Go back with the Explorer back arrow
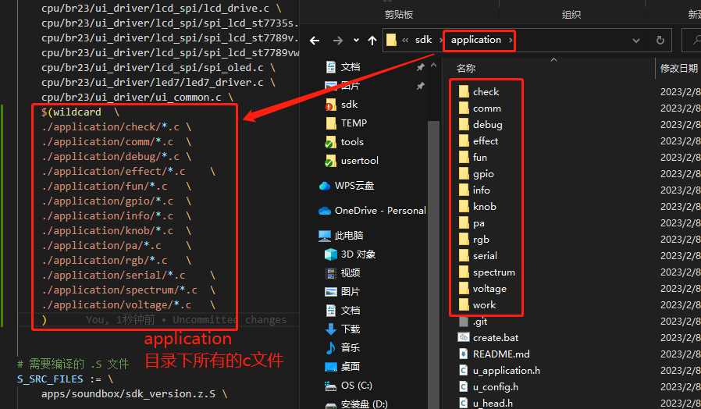 tap(315, 41)
